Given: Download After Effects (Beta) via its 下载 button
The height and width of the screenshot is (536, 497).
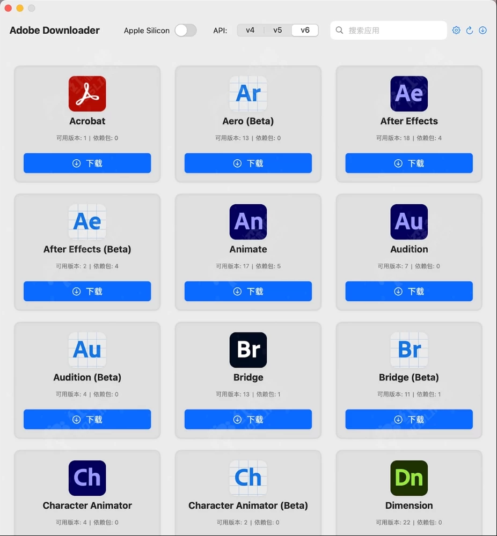Looking at the screenshot, I should click(87, 291).
